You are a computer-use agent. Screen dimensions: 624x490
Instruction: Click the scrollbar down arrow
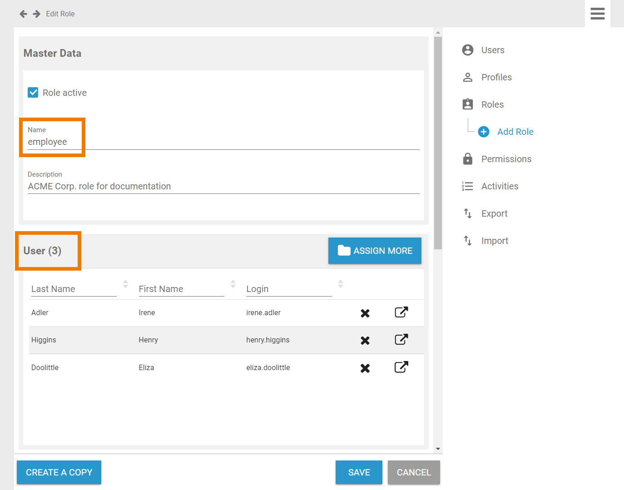[x=438, y=449]
